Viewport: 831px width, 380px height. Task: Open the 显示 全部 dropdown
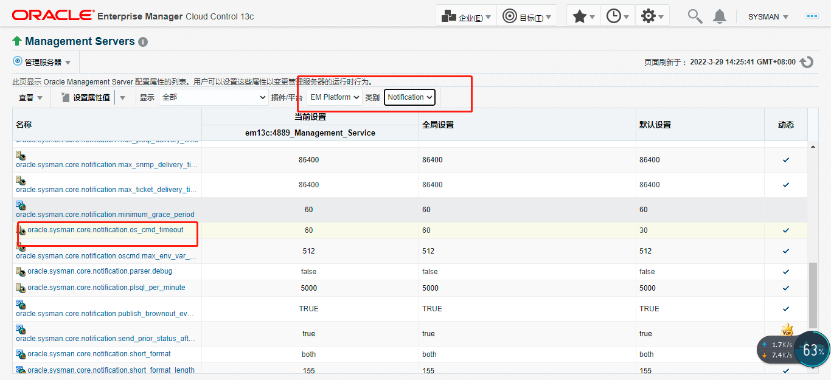coord(214,97)
